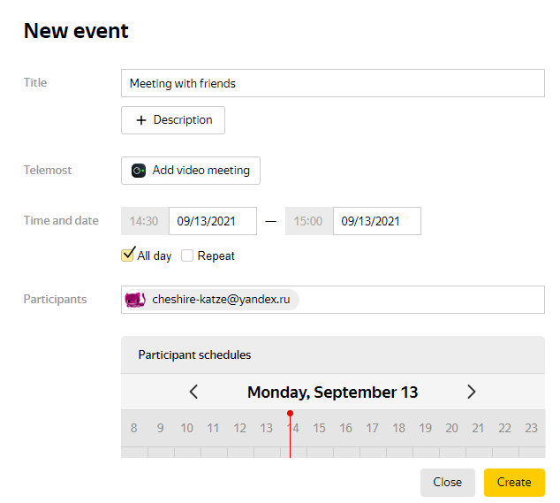This screenshot has width=560, height=503.
Task: Click the cheshire-katze participant avatar
Action: (135, 299)
